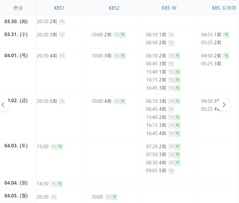Screen dimensions: 239x203
Task: Open the KBS 드라마 channel header link
Action: click(224, 8)
